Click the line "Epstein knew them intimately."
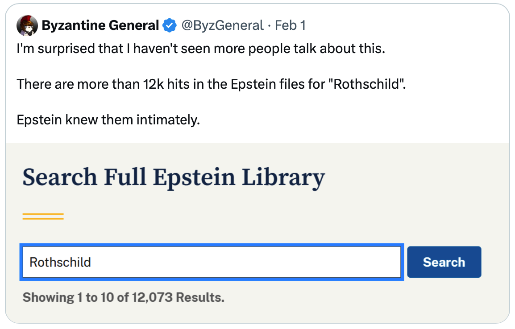 click(108, 120)
